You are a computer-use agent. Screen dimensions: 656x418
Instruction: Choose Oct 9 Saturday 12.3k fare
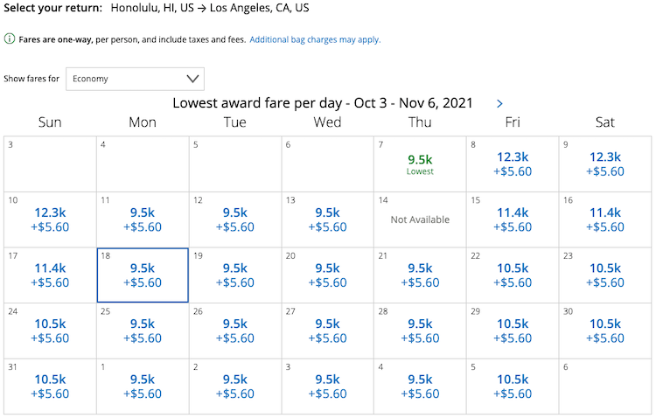coord(605,164)
